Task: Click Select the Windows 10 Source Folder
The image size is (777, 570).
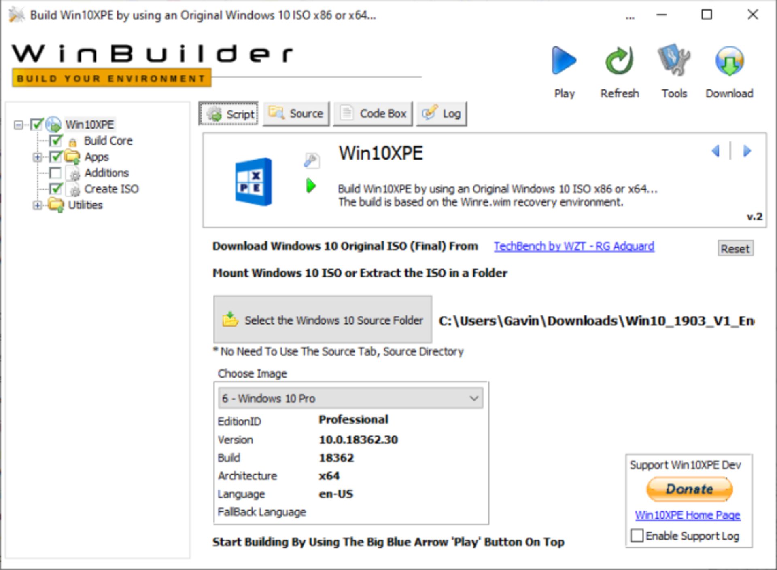Action: (323, 320)
